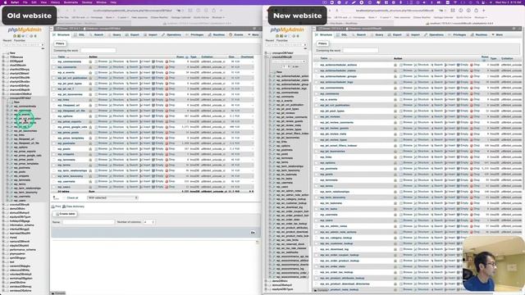The height and width of the screenshot is (295, 525).
Task: Open More tab dropdown in old-website window
Action: [x=253, y=34]
